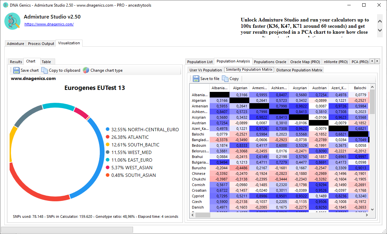The width and height of the screenshot is (387, 234).
Task: Select the Bedouin row's Algerian cell 0,8333
Action: pos(239,145)
